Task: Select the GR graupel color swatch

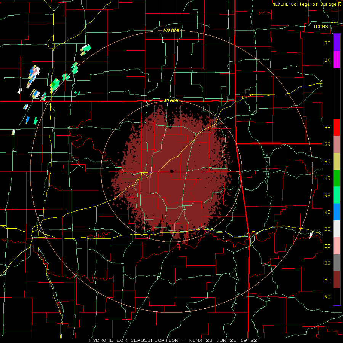Action: click(337, 144)
